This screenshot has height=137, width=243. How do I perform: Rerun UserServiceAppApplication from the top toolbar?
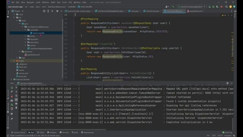(210, 7)
